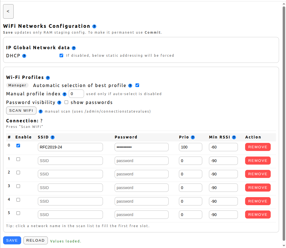Go back using the < button

pos(8,11)
